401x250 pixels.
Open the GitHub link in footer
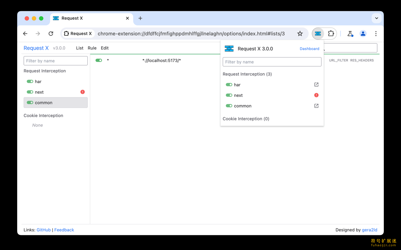point(44,230)
